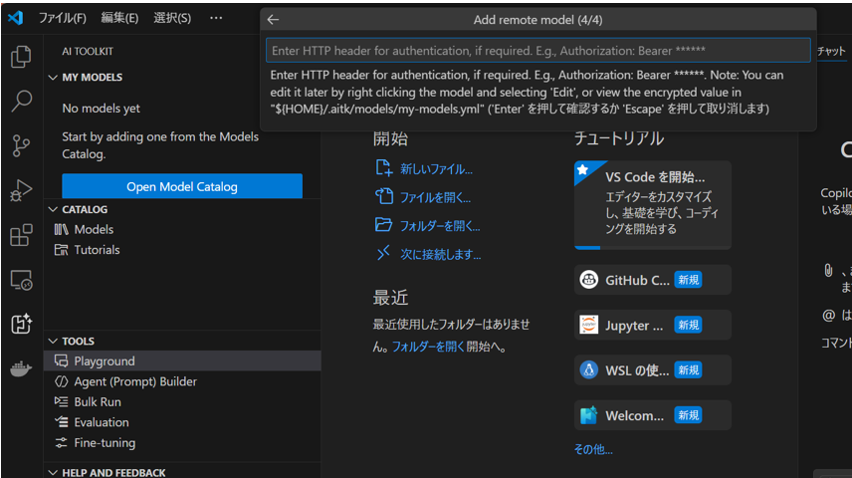852x478 pixels.
Task: Go back in Add remote model dialog
Action: 273,20
